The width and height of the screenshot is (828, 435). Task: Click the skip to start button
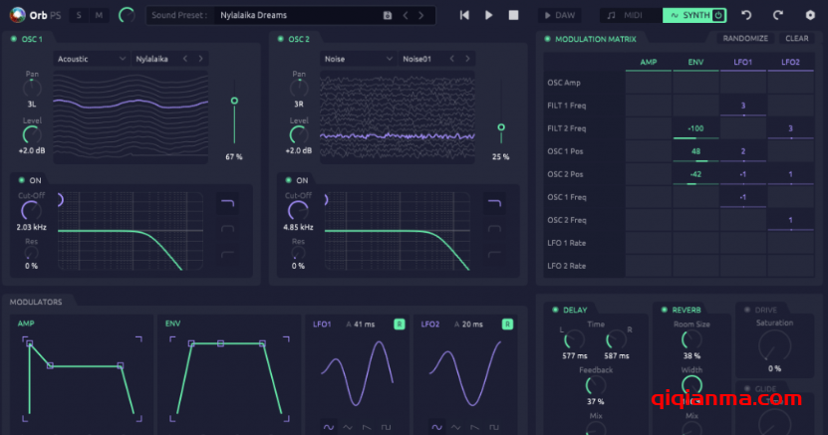[x=464, y=15]
